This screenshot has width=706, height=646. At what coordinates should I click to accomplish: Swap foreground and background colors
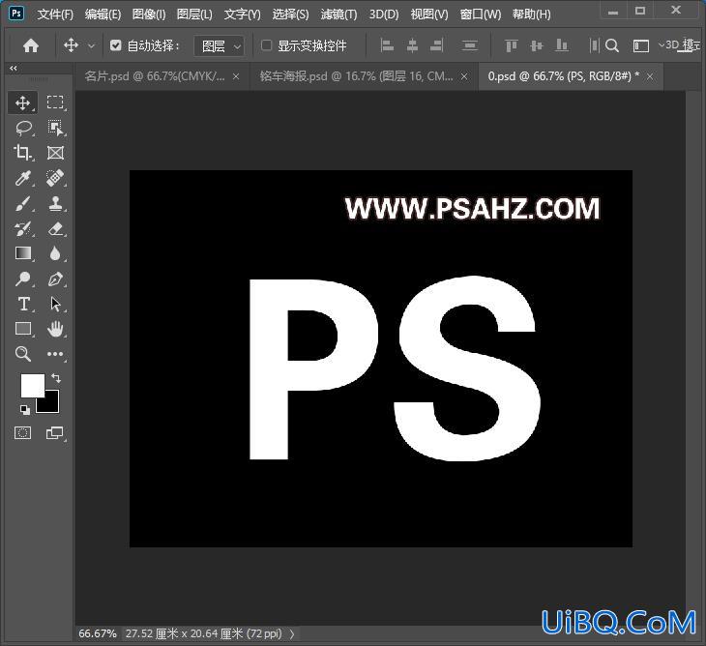(x=56, y=378)
